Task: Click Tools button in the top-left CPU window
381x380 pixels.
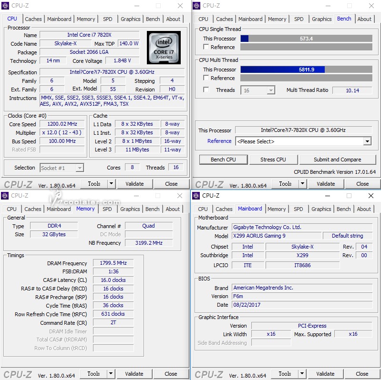Action: (94, 184)
